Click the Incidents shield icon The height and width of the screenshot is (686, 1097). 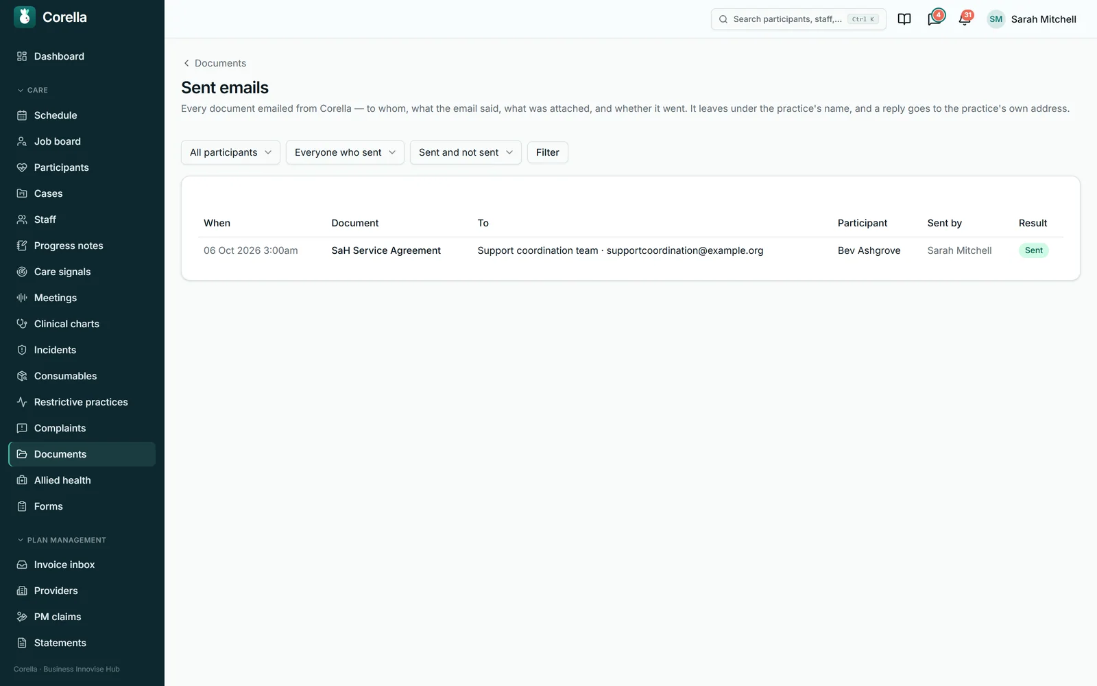click(22, 350)
